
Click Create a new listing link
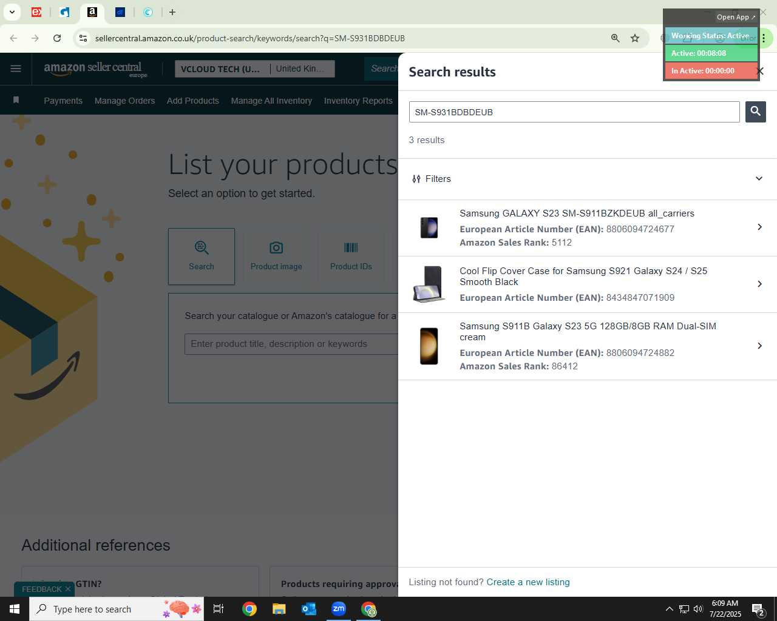(528, 582)
